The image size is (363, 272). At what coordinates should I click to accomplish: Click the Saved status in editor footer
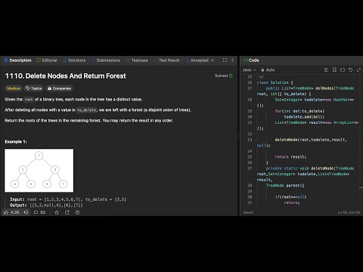pos(248,212)
